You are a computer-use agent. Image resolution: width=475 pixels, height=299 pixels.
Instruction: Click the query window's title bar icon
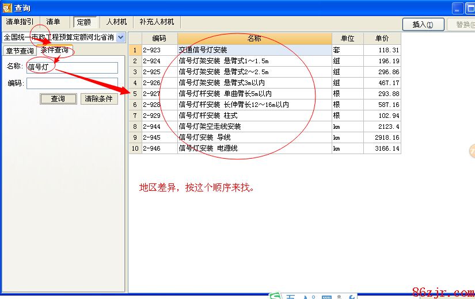click(x=6, y=8)
